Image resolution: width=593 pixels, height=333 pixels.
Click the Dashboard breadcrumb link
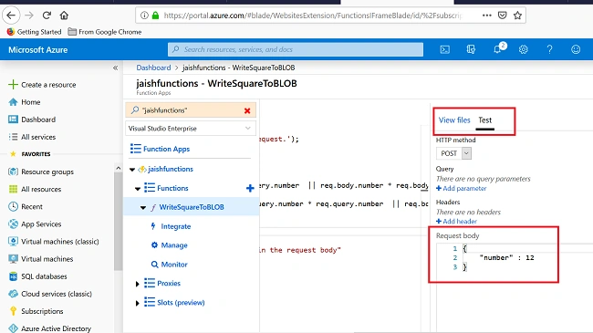pyautogui.click(x=153, y=68)
